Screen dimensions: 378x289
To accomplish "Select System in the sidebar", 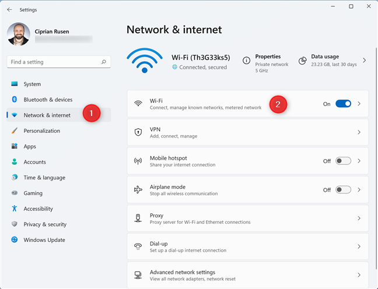I will 59,84.
